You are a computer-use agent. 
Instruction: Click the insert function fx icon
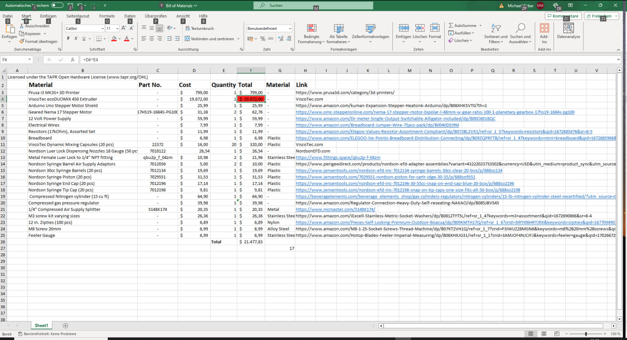click(72, 59)
